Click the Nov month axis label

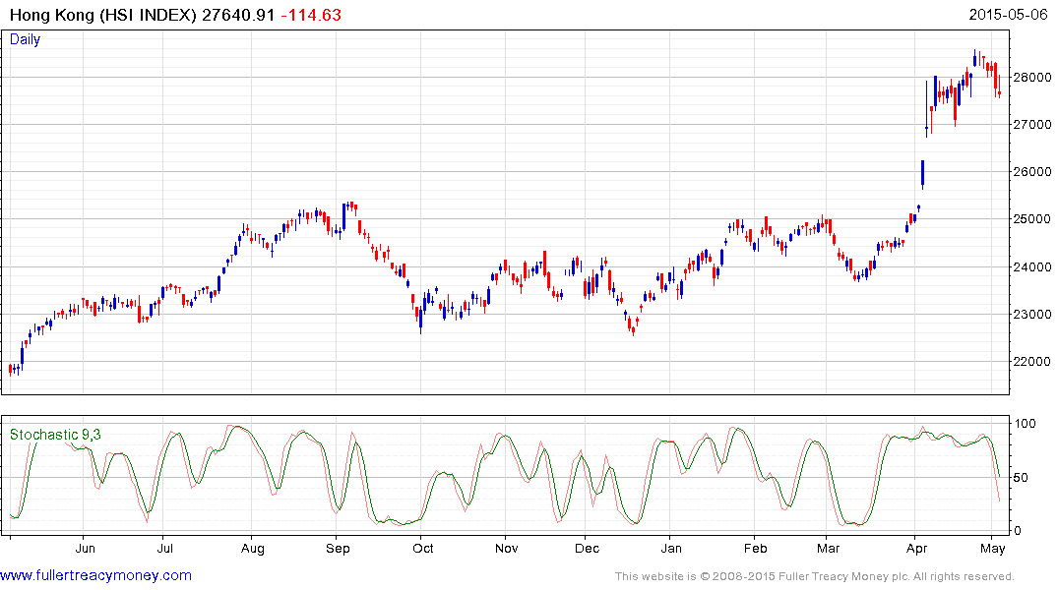pyautogui.click(x=506, y=548)
